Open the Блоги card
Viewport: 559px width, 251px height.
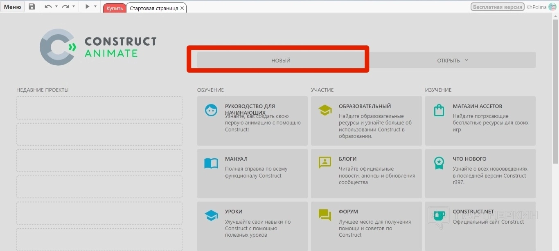[366, 173]
